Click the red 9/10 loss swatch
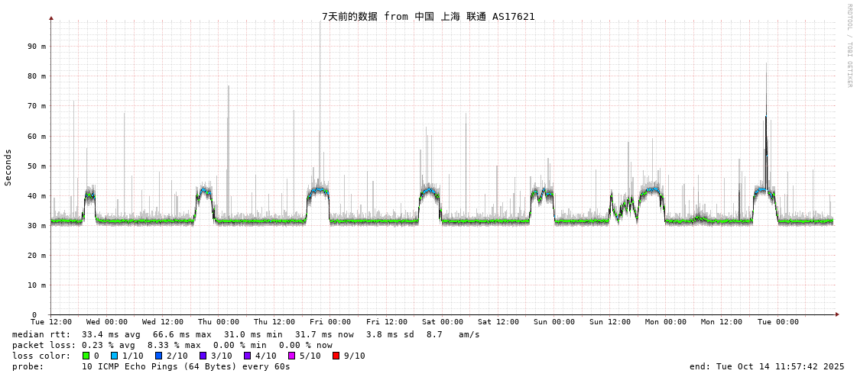 coord(336,356)
